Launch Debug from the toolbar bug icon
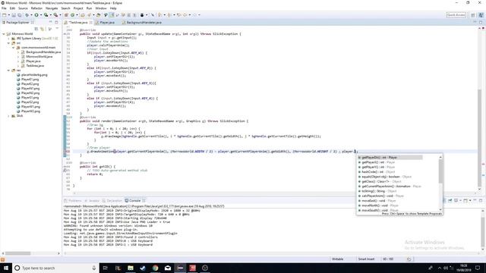 (27, 15)
